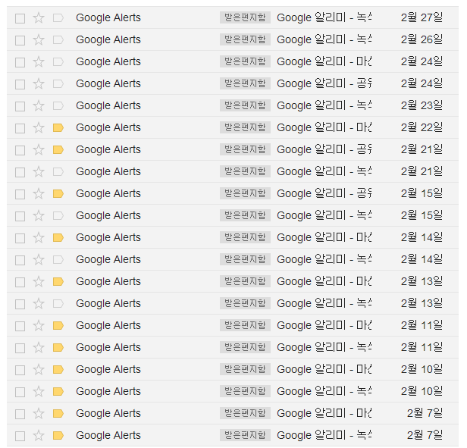The height and width of the screenshot is (448, 467).
Task: Open the 2월 10일 Google 알리미 - 녹 subject
Action: pos(324,391)
